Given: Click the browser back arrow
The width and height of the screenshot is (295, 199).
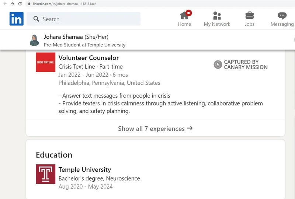Looking at the screenshot, I should tap(5, 4).
